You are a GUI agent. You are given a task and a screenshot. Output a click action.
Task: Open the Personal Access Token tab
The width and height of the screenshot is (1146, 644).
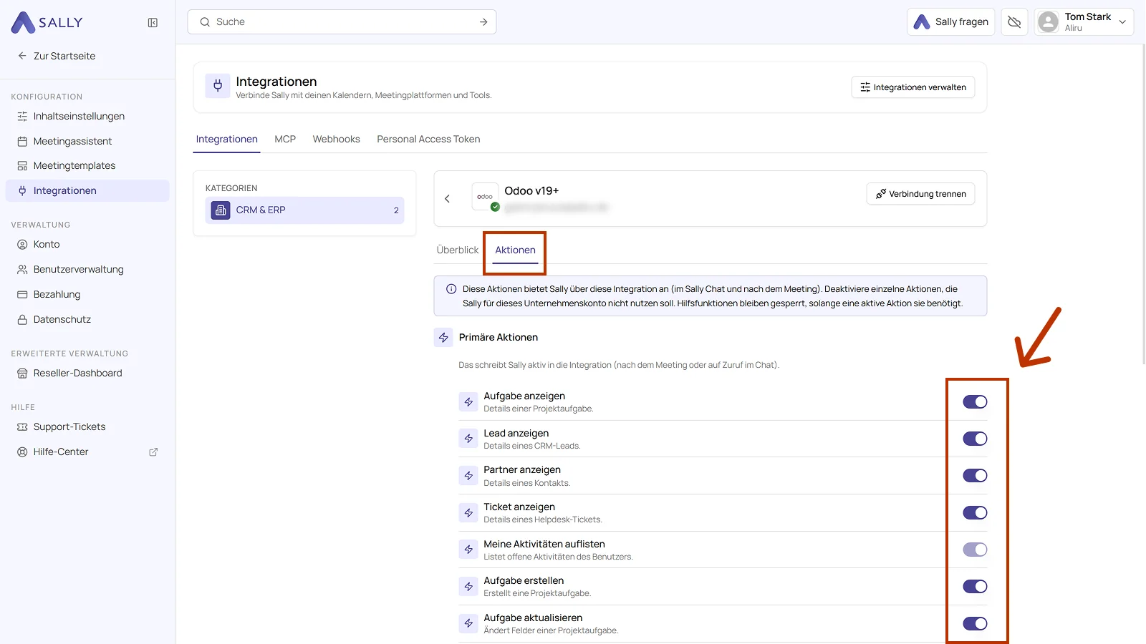click(428, 140)
